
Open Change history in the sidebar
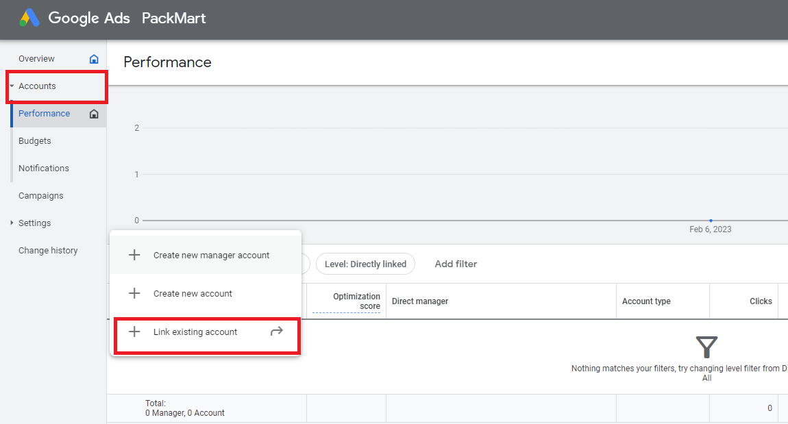pyautogui.click(x=48, y=250)
